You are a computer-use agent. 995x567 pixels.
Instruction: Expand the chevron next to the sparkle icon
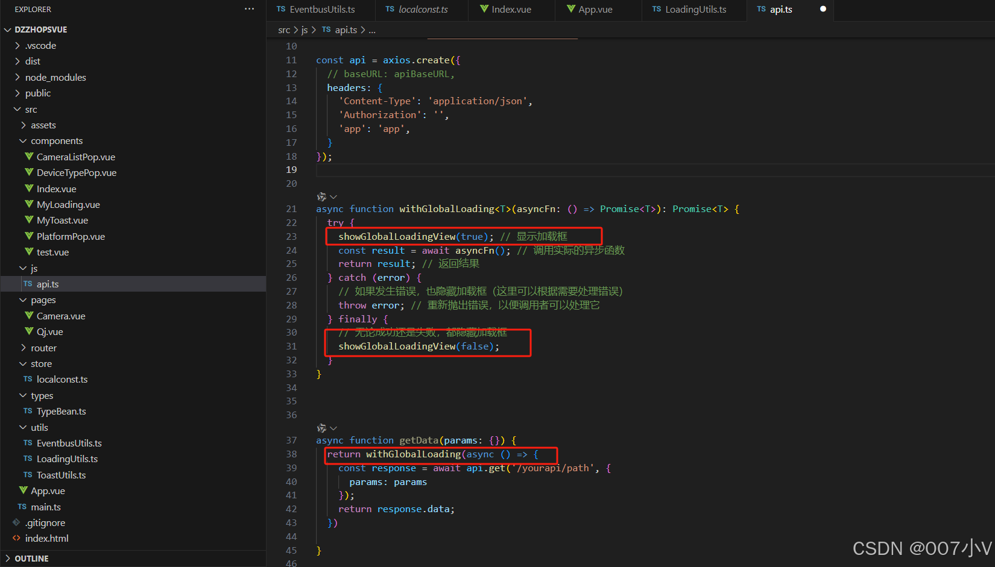(333, 196)
